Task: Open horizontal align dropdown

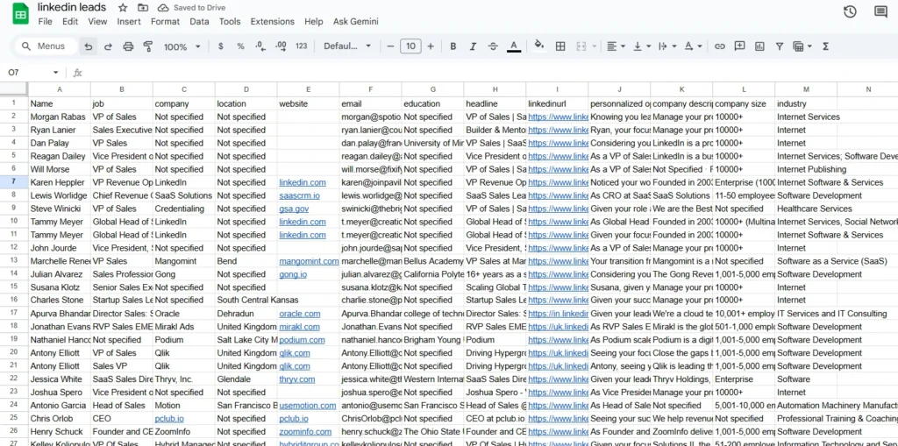Action: pyautogui.click(x=616, y=46)
